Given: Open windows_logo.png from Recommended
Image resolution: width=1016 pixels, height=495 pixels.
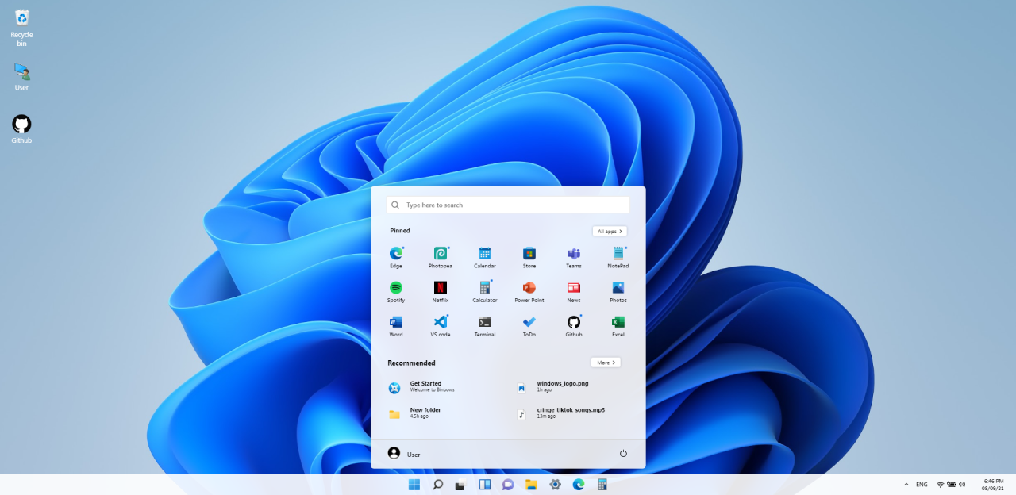Looking at the screenshot, I should [562, 386].
